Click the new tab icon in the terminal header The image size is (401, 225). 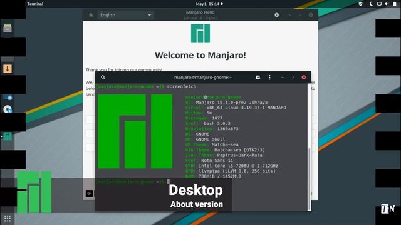point(258,77)
